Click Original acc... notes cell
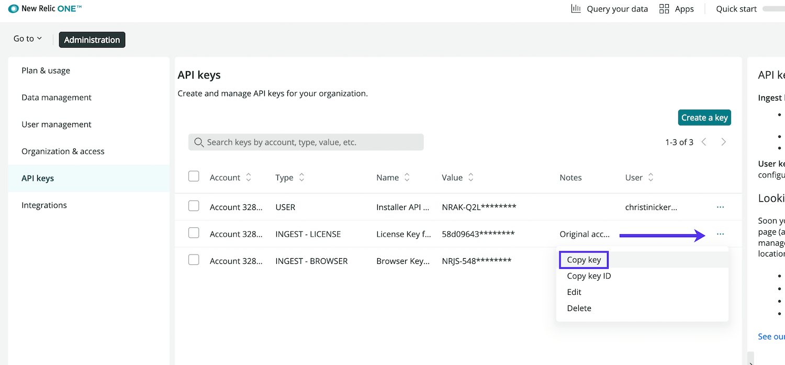The height and width of the screenshot is (365, 785). click(585, 234)
